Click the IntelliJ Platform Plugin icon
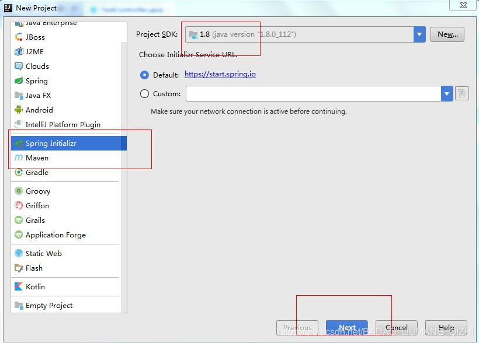479x343 pixels. point(19,124)
